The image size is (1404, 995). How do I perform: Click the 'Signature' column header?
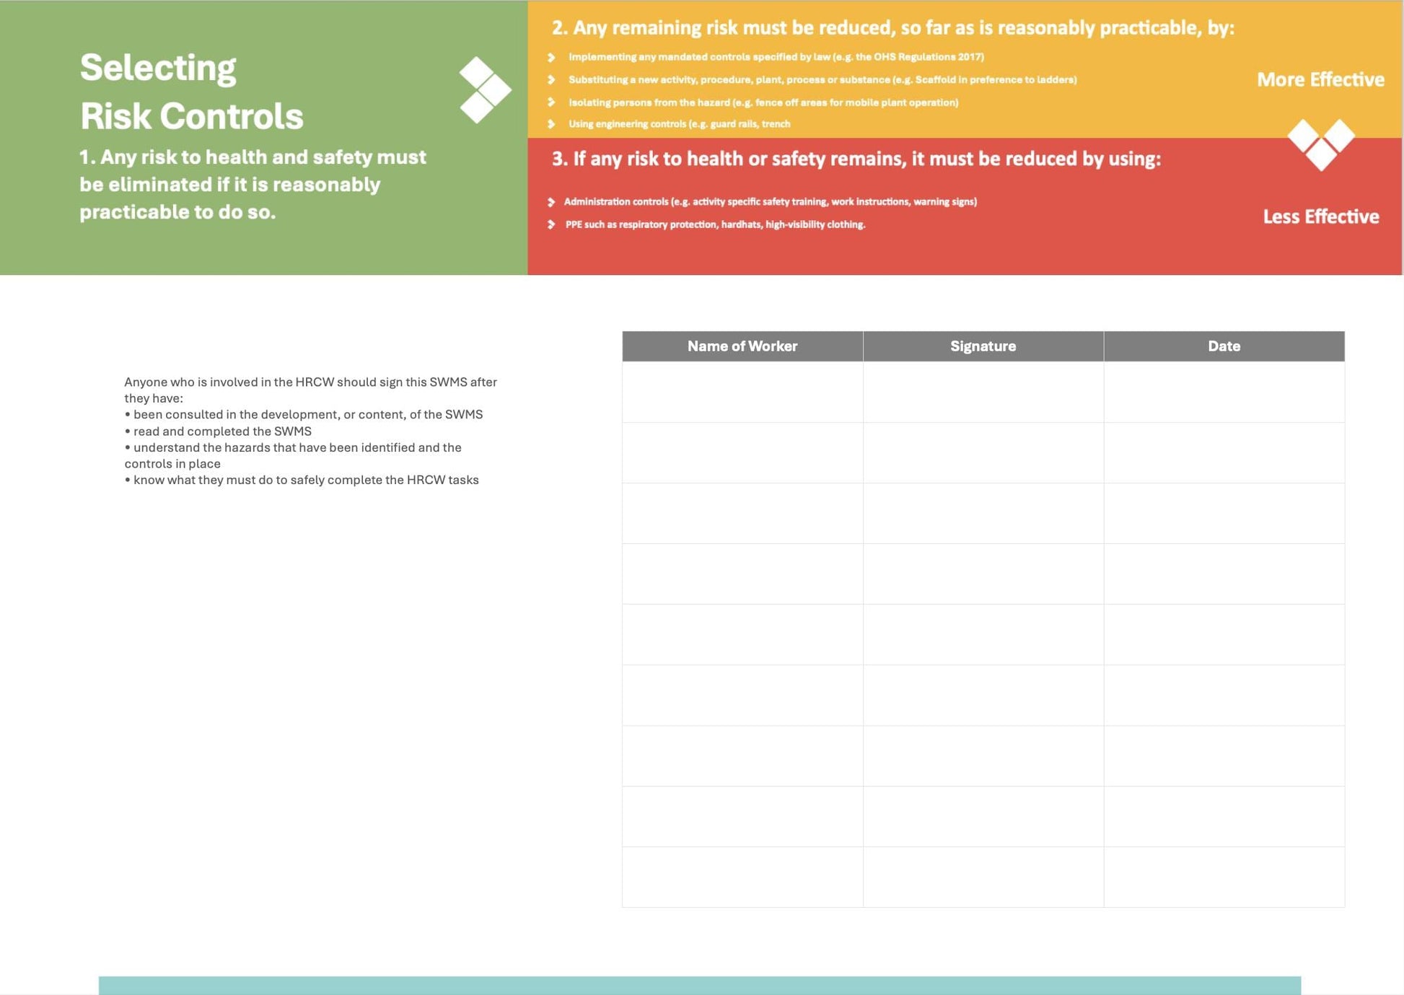(x=983, y=346)
